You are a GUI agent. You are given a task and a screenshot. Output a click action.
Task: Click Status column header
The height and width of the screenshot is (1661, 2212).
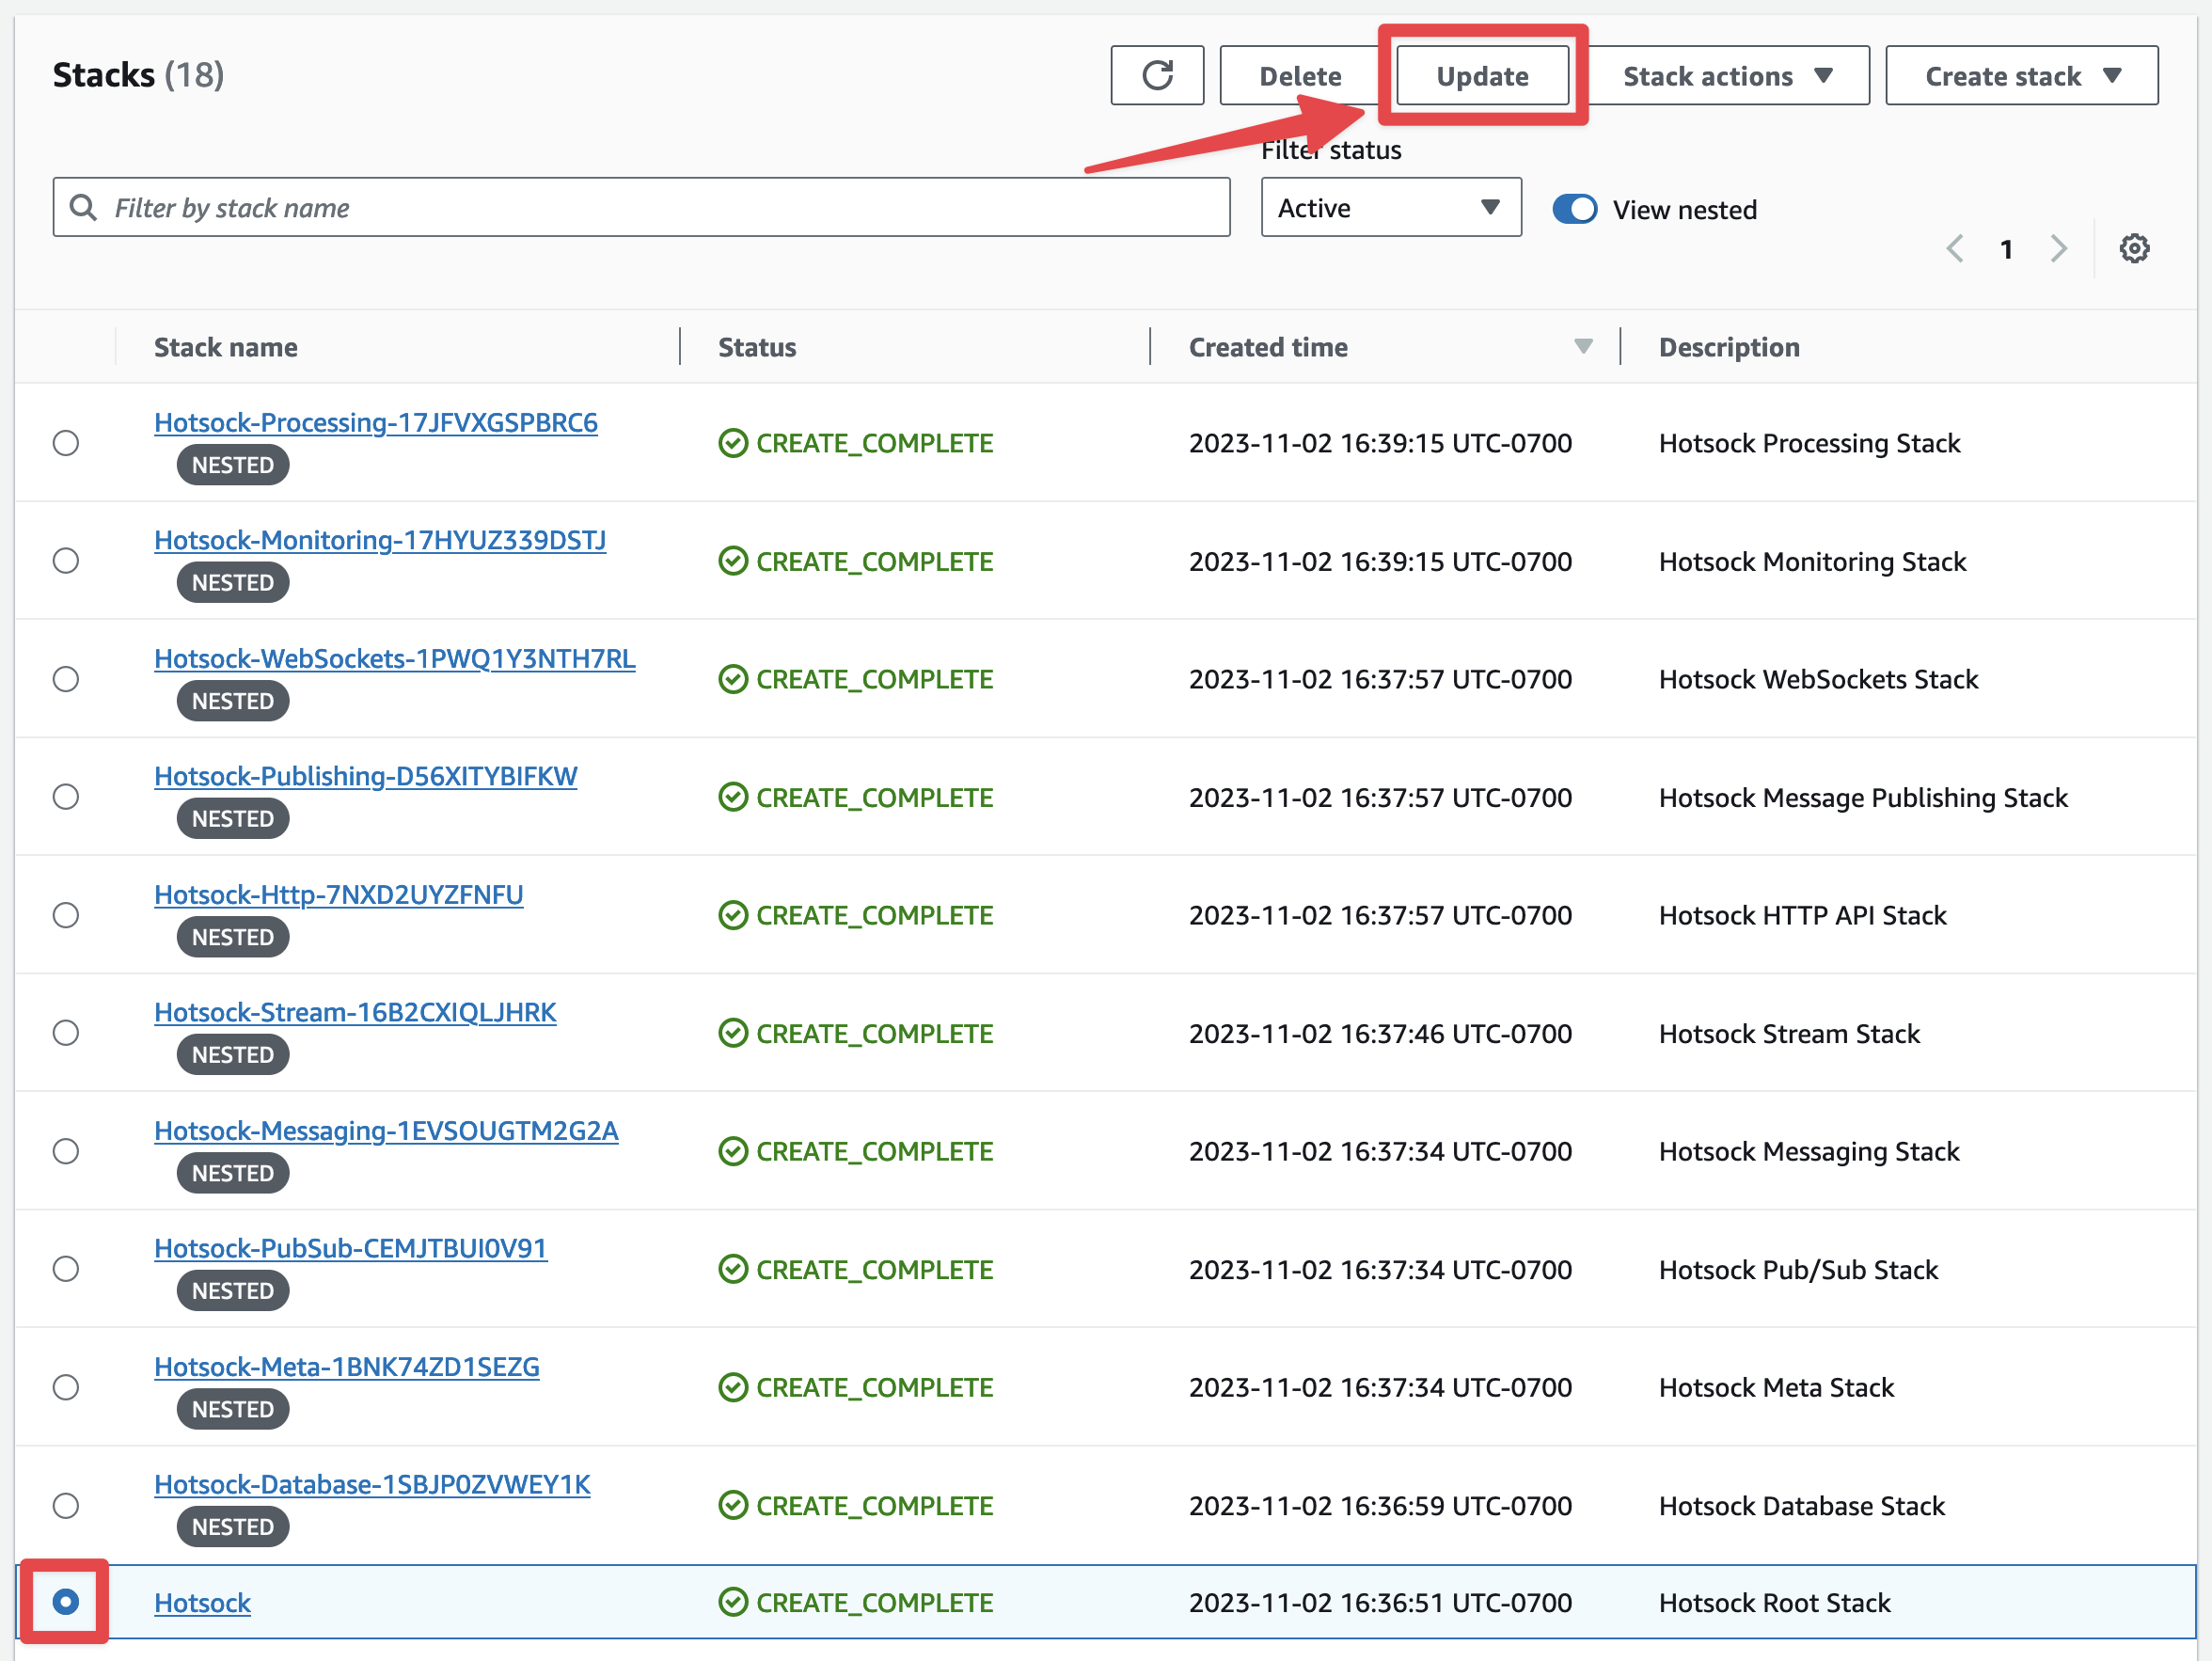[757, 347]
